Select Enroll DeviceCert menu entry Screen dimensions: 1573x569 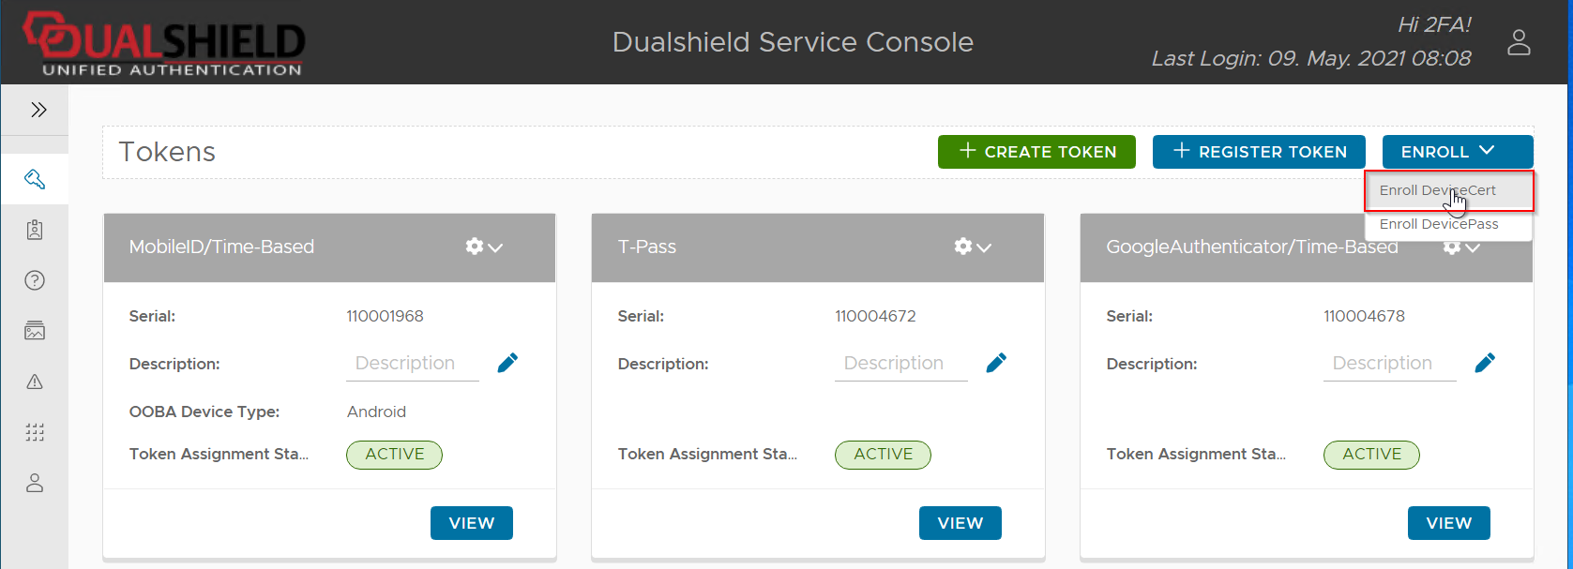pos(1438,190)
